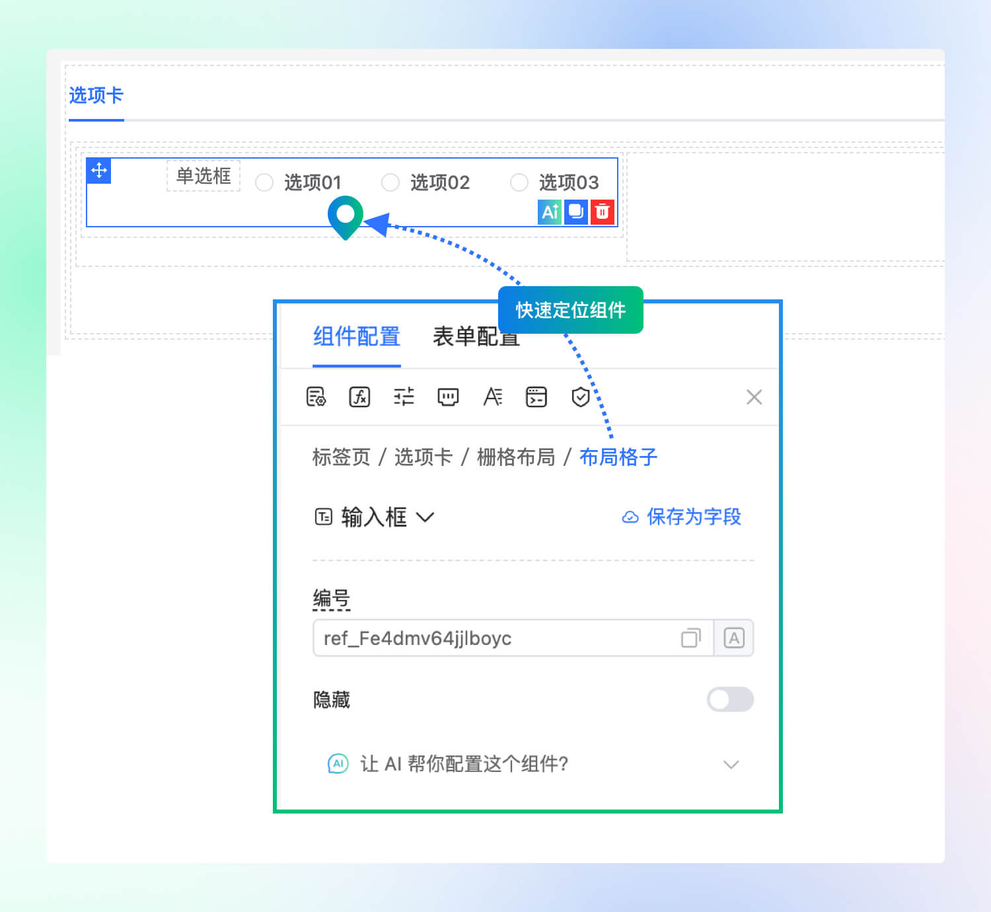
Task: Click the move handle on the radio component
Action: (99, 171)
